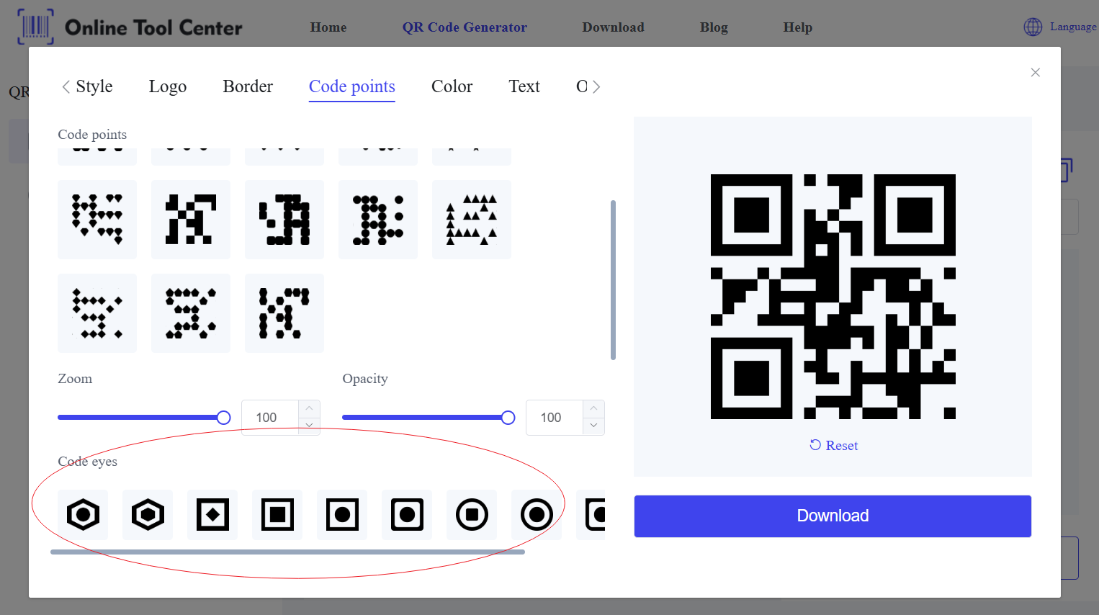Select the circle dots code point pattern
Screen dimensions: 1099x615
pos(378,220)
